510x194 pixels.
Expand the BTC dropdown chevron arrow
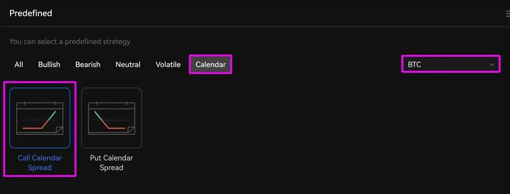(492, 64)
